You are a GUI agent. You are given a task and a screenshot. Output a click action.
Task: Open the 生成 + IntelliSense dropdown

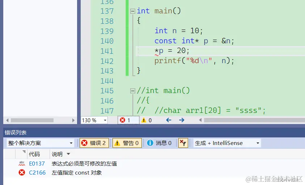tap(227, 143)
